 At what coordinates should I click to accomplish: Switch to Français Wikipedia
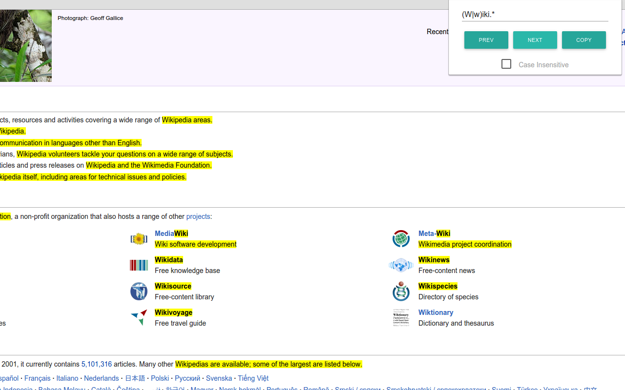(x=37, y=378)
